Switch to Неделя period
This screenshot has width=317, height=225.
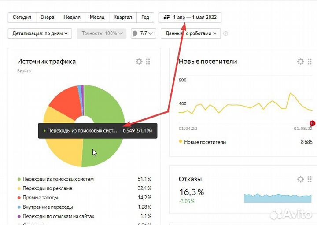pos(72,17)
